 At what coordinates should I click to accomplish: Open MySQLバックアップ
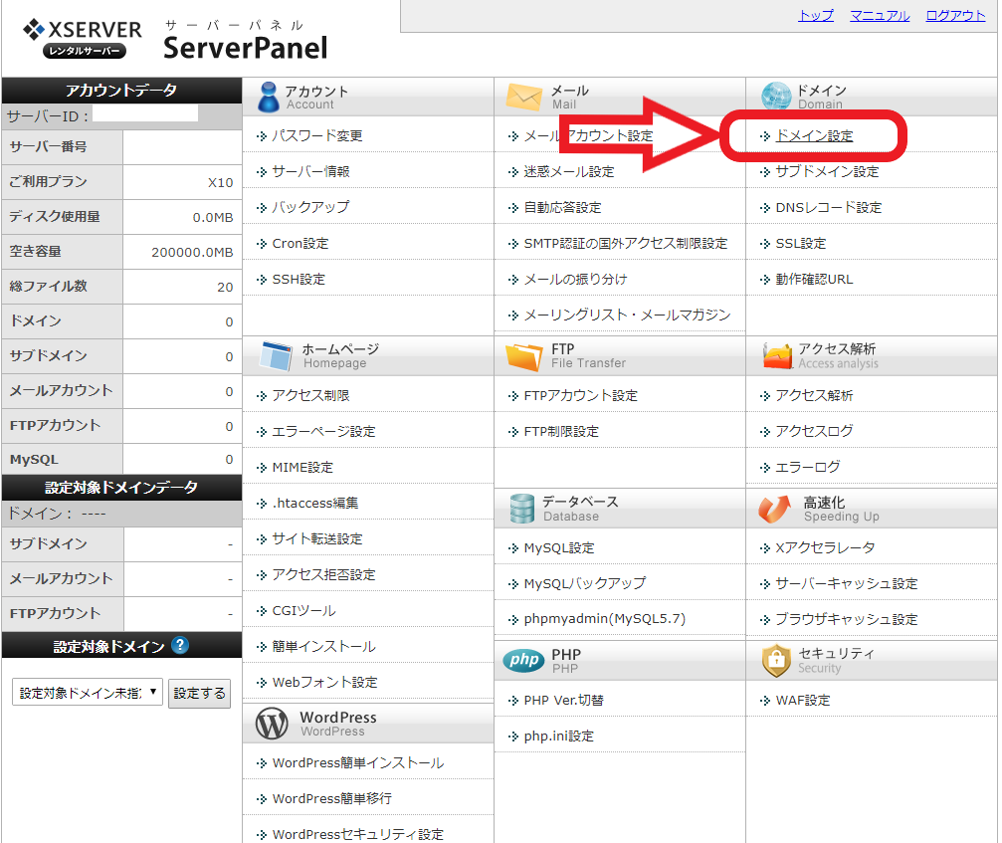click(585, 583)
